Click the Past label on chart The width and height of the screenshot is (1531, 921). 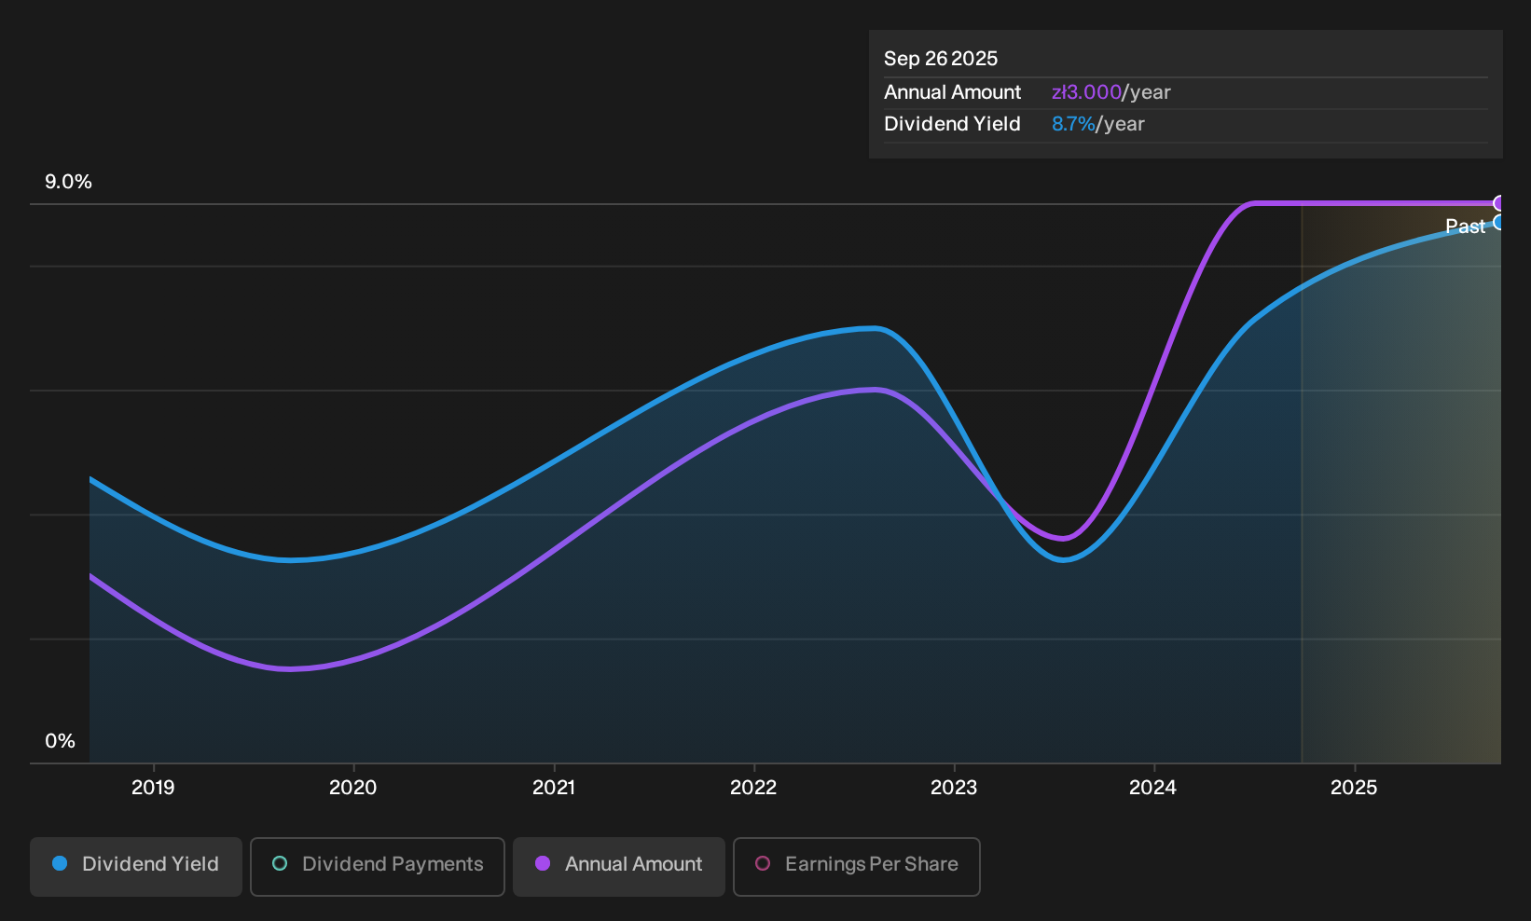tap(1465, 227)
